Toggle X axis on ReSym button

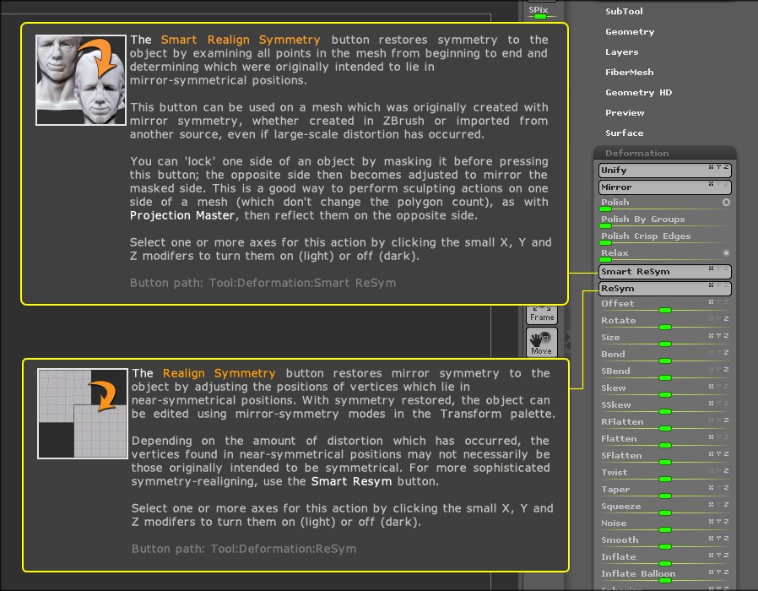click(x=711, y=285)
